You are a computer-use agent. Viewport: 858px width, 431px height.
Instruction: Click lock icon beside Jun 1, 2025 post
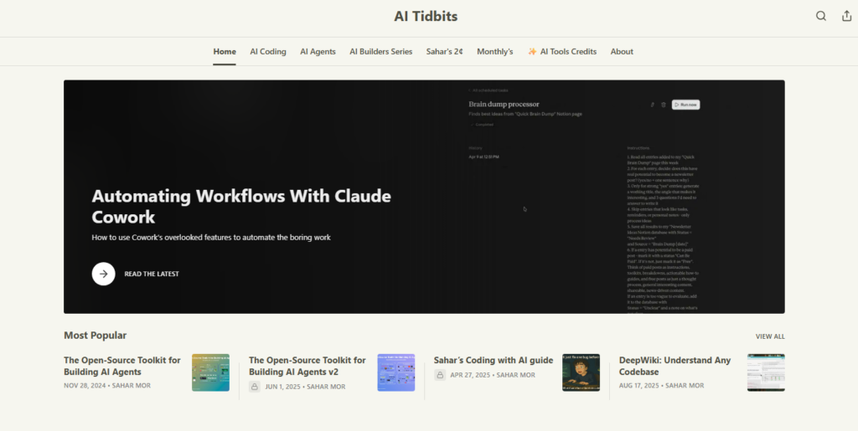pos(254,386)
